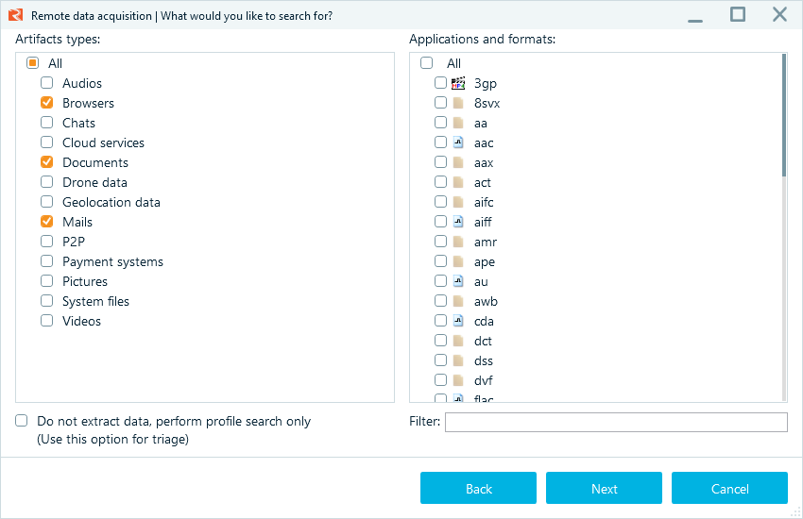Uncheck the Browsers artifact checkbox
This screenshot has height=519, width=803.
click(x=46, y=103)
